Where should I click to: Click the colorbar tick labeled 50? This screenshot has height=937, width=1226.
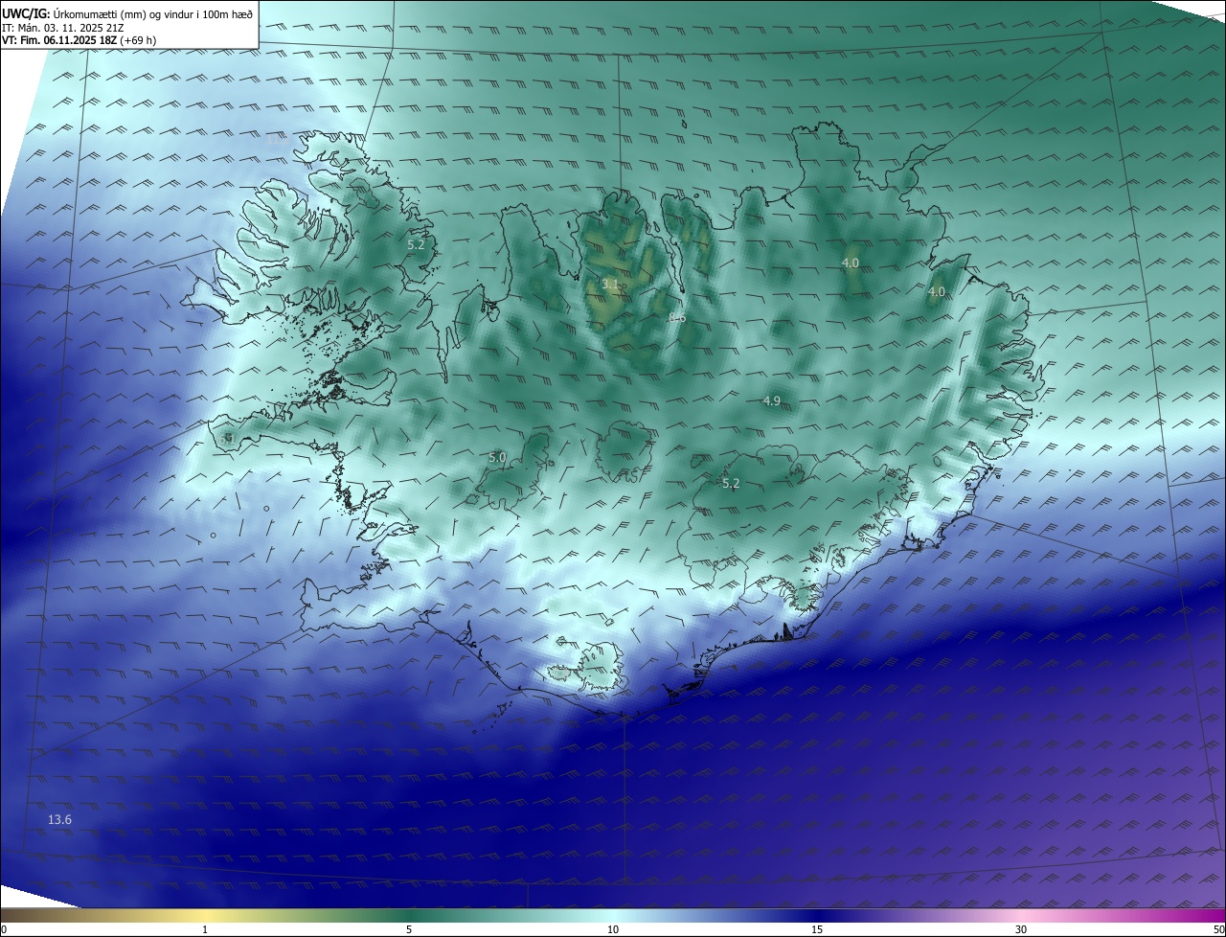pos(1219,930)
